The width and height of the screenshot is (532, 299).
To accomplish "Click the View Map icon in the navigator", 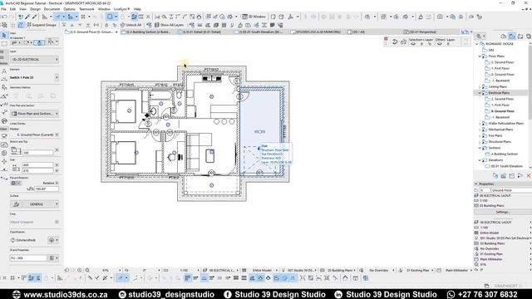I will point(512,37).
